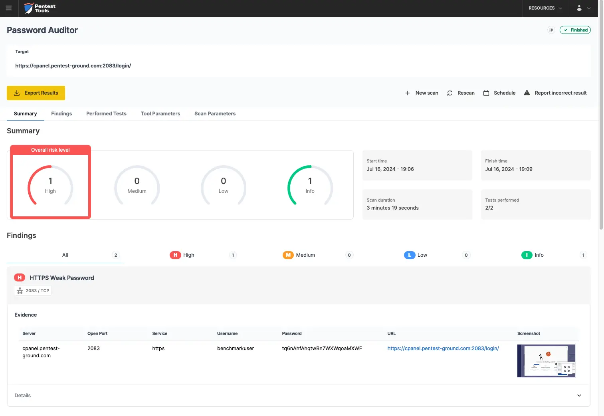The image size is (604, 416).
Task: Click the Start time value
Action: (390, 169)
